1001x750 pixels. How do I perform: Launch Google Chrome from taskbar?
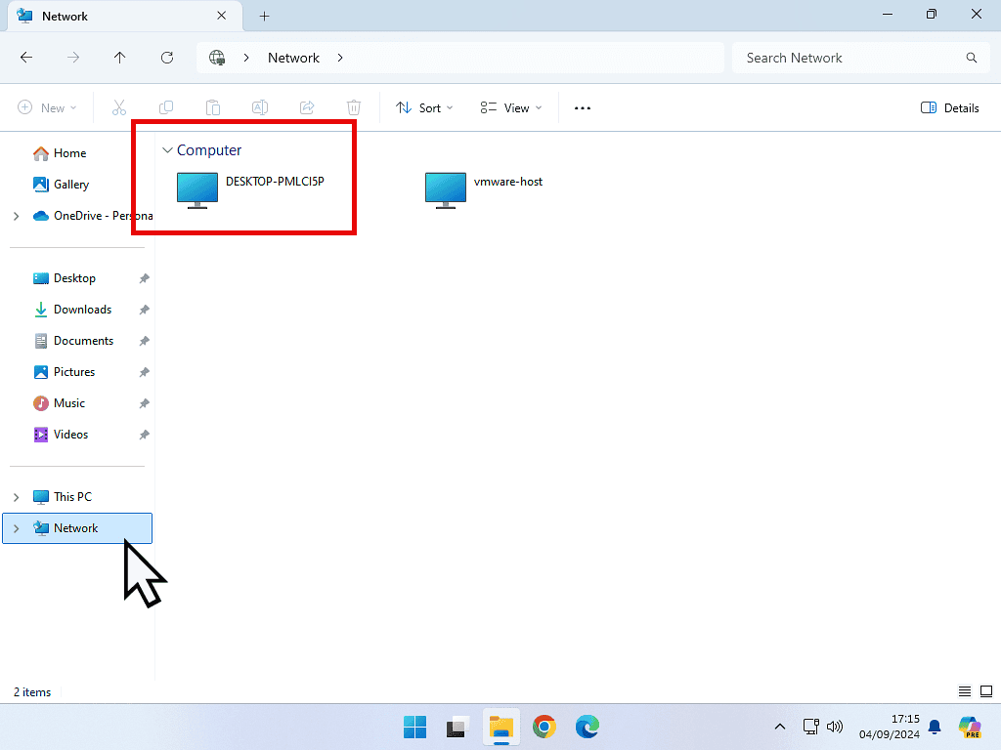(544, 727)
